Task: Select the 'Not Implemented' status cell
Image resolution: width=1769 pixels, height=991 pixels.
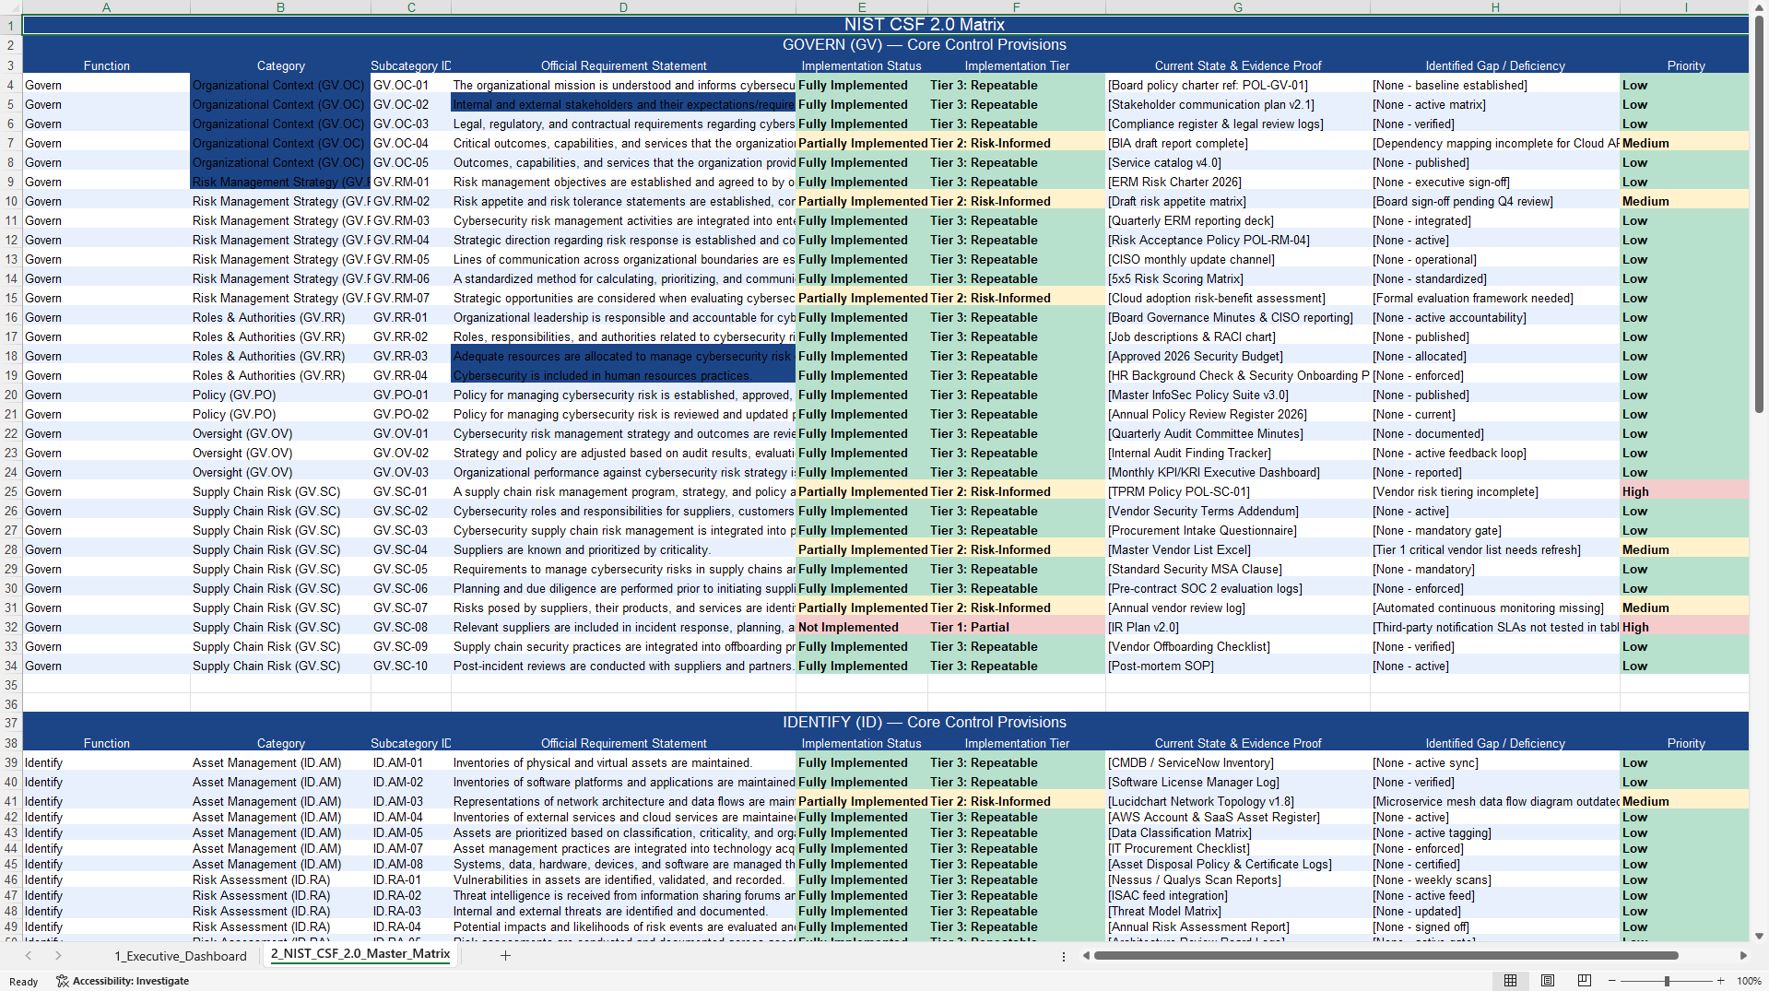Action: click(x=861, y=628)
